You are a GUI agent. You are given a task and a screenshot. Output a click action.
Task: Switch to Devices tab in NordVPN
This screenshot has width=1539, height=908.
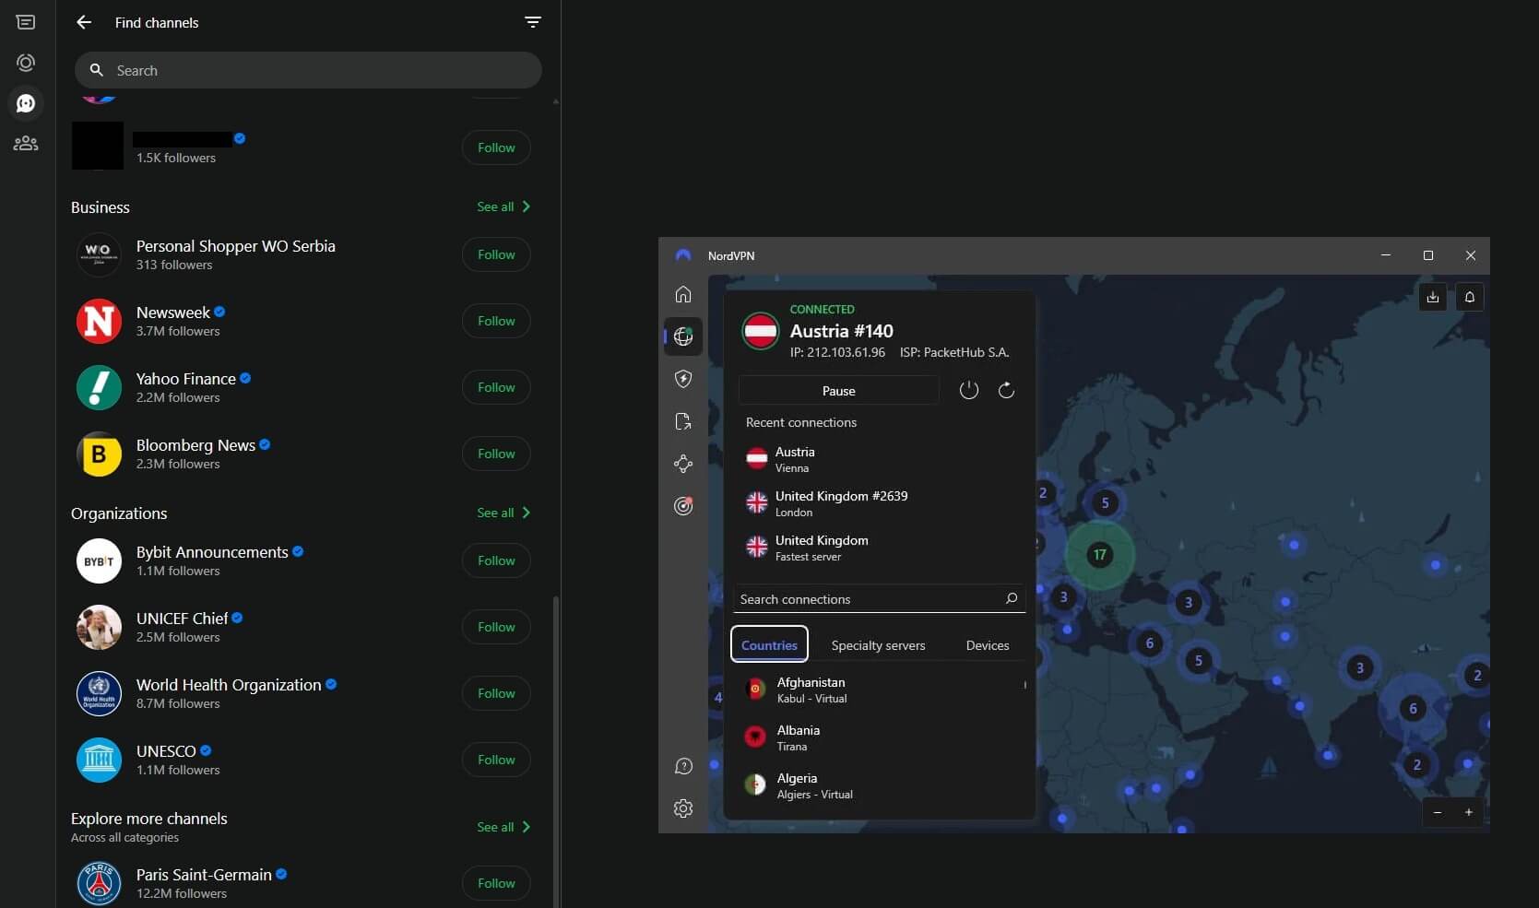tap(988, 645)
